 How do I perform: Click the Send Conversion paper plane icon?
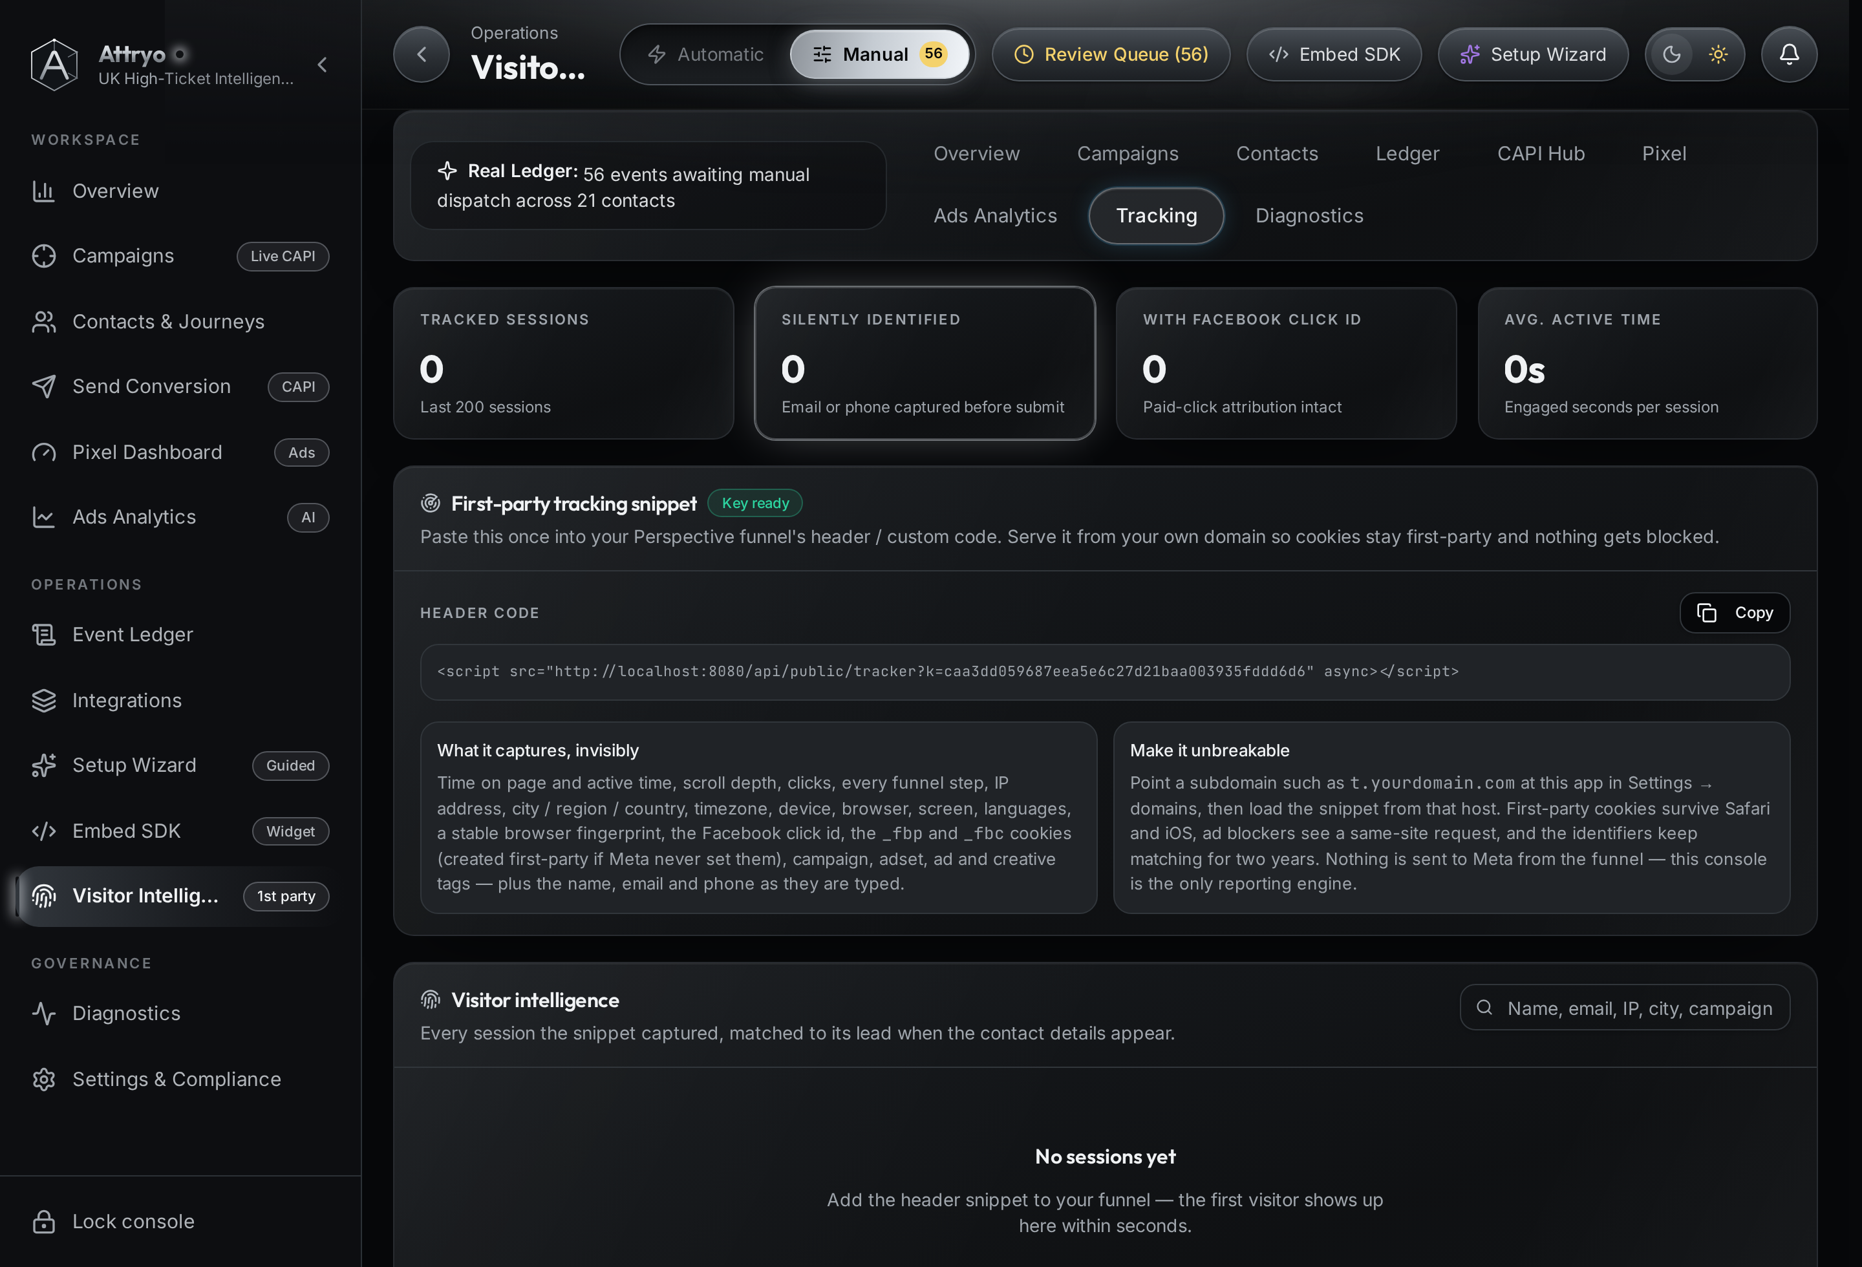(43, 386)
